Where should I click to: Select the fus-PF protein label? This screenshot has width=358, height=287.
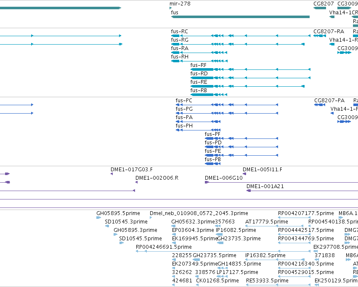212,135
